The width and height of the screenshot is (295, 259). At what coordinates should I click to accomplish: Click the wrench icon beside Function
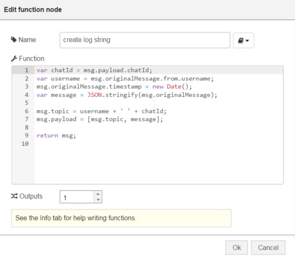click(14, 59)
